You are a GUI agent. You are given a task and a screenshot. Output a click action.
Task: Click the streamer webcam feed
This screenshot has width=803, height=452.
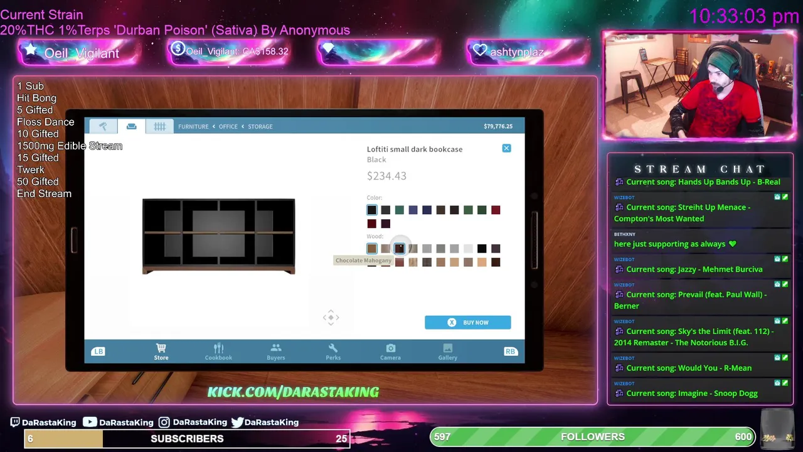click(x=699, y=85)
